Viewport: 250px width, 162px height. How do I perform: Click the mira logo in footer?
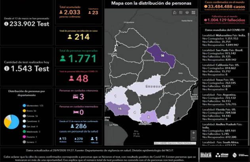pos(206,154)
